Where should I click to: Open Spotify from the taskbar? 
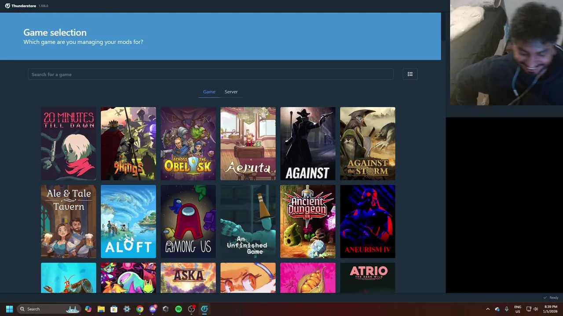click(179, 309)
